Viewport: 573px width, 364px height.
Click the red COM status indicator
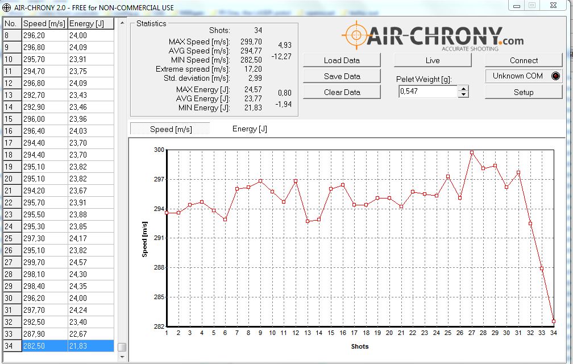click(x=555, y=76)
